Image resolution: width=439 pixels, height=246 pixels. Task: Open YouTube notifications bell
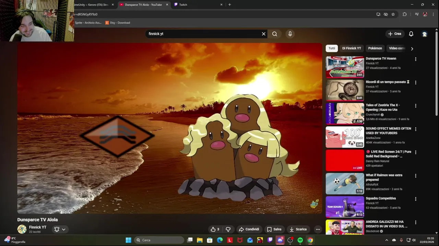tap(411, 34)
